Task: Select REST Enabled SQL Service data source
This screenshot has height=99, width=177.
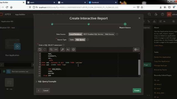Action: [93, 34]
